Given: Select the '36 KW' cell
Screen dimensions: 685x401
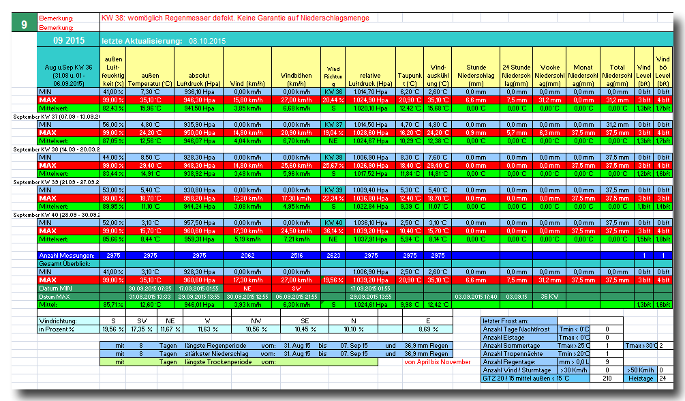Looking at the screenshot, I should pyautogui.click(x=549, y=297).
